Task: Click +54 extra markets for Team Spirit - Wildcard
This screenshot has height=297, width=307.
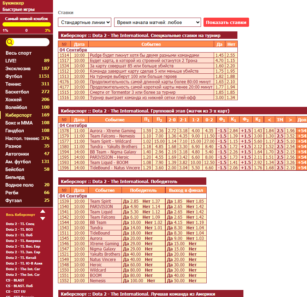Action: click(302, 141)
